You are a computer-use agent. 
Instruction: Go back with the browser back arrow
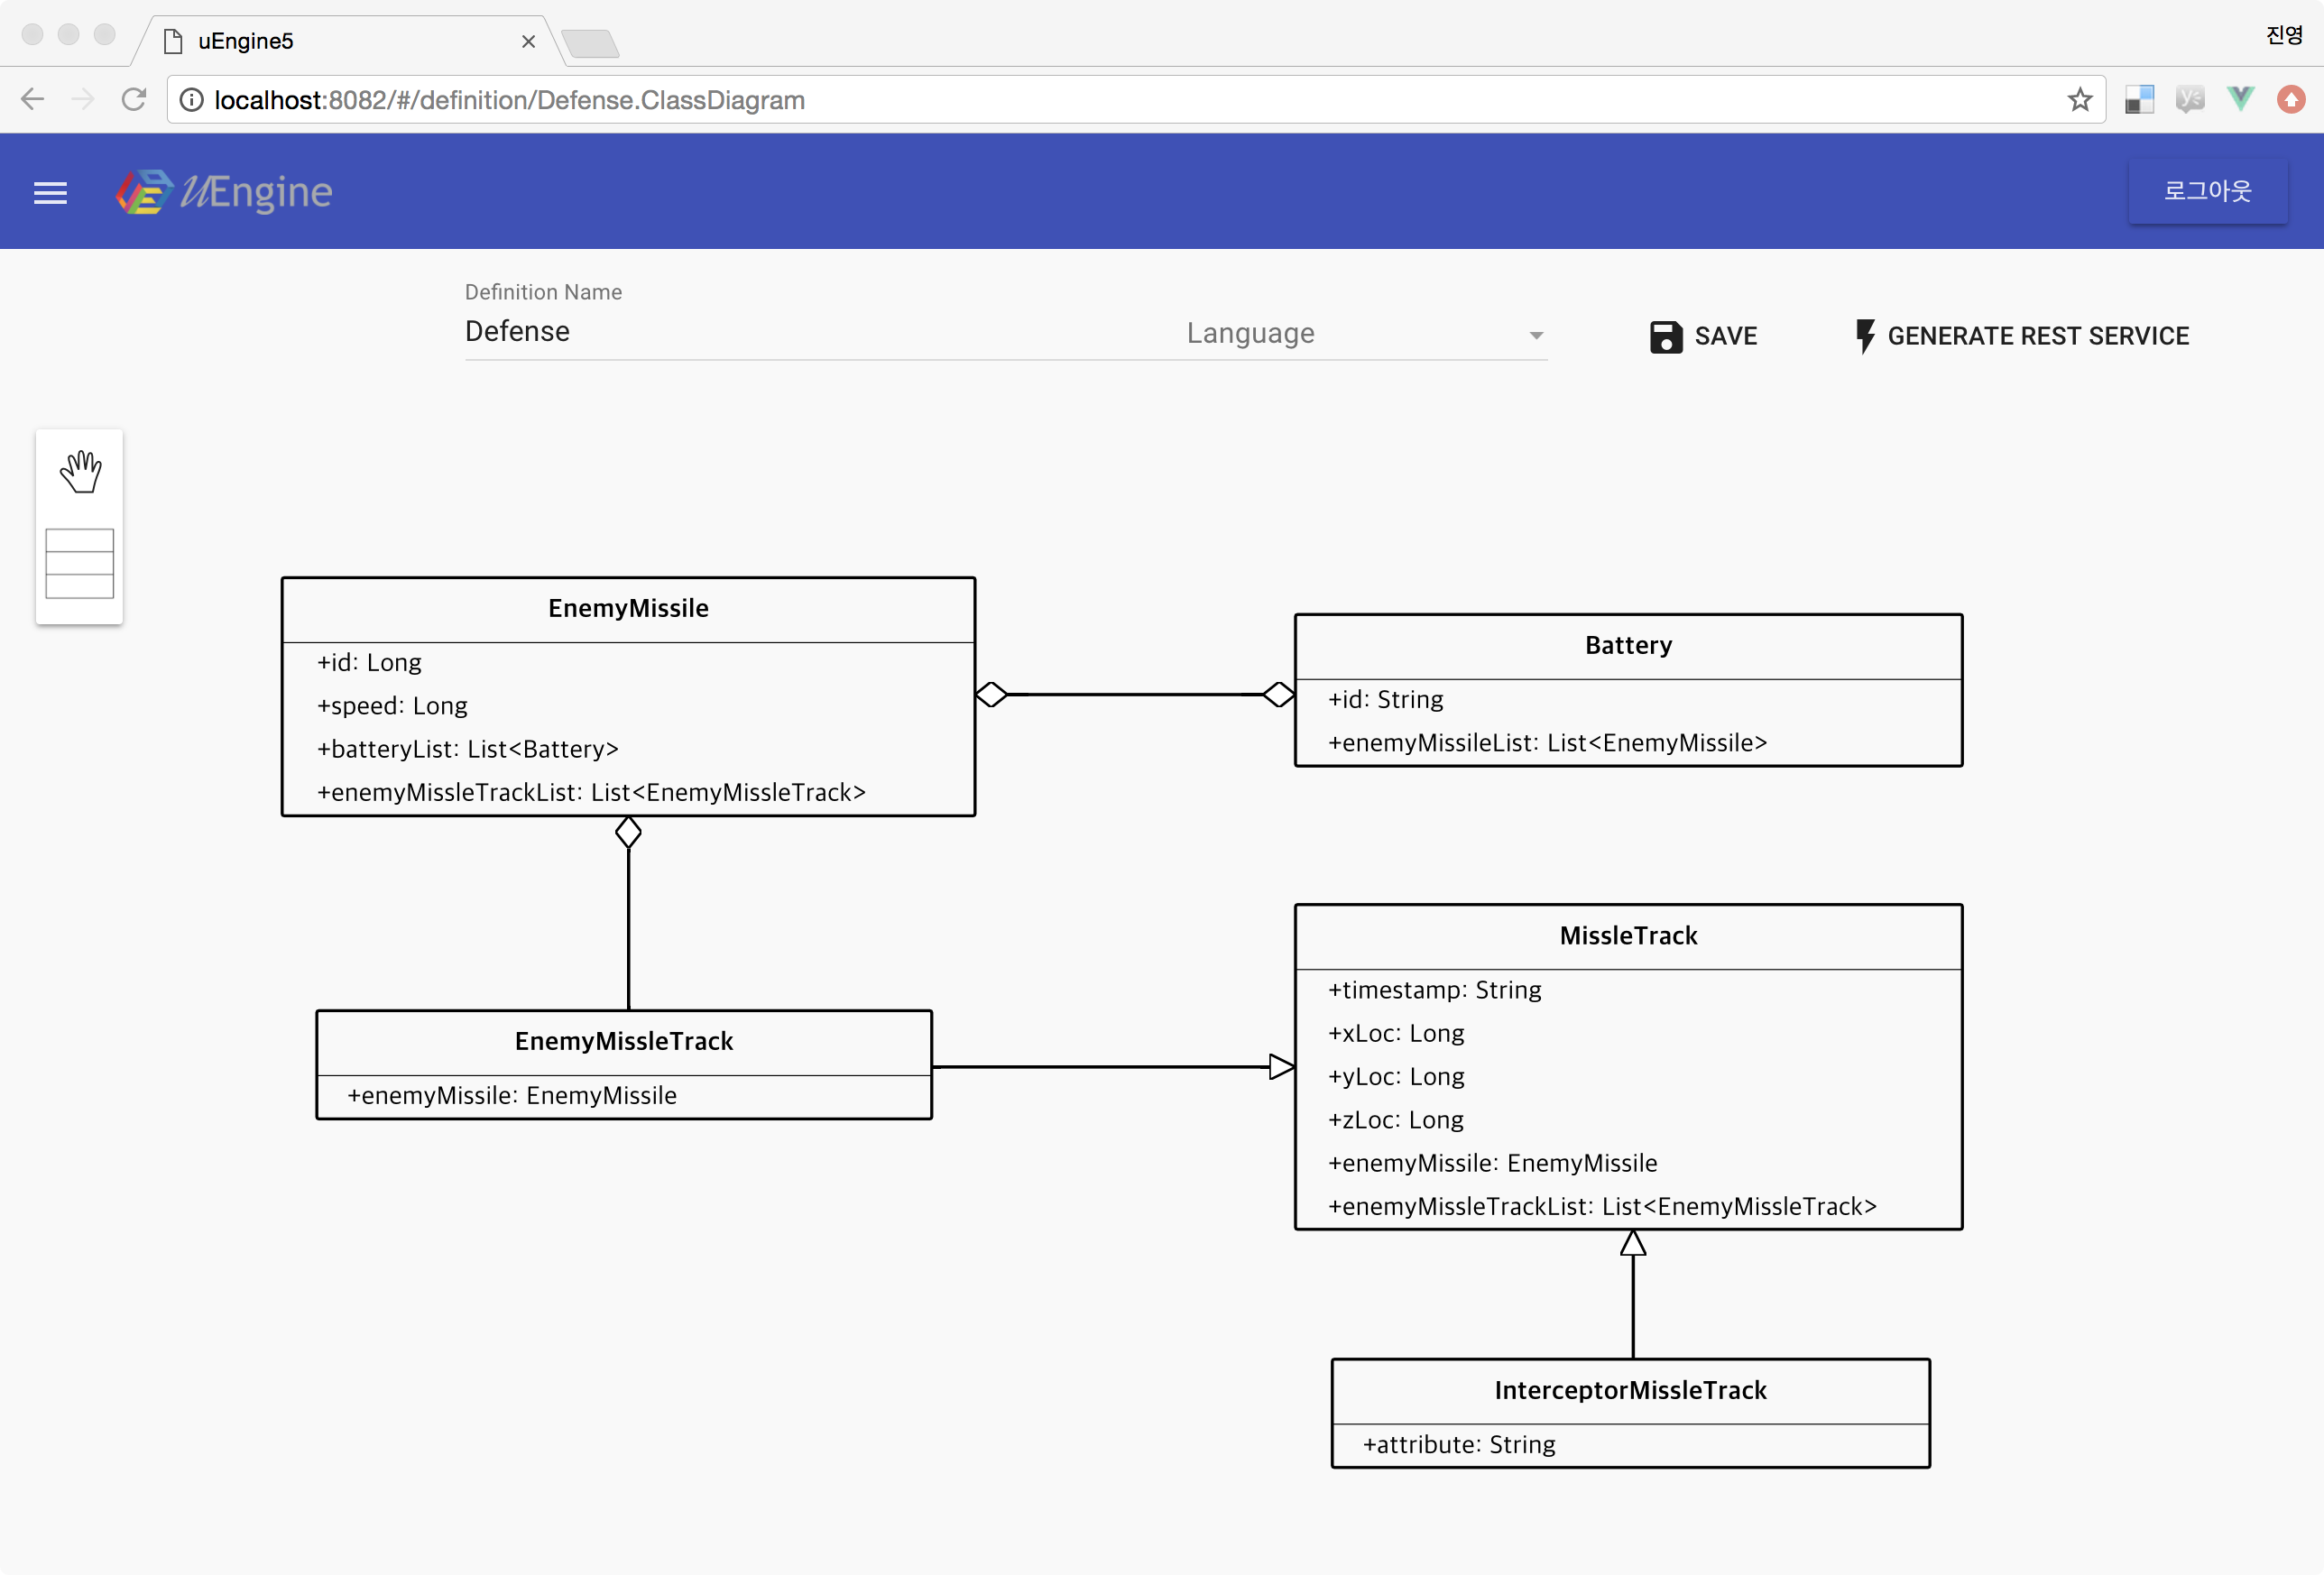tap(33, 99)
